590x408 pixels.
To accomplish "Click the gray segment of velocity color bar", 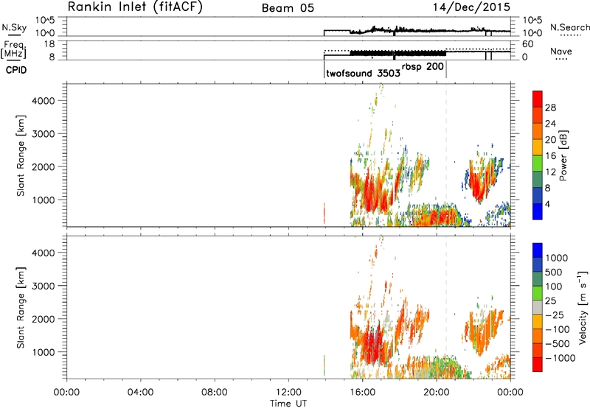I will point(538,307).
